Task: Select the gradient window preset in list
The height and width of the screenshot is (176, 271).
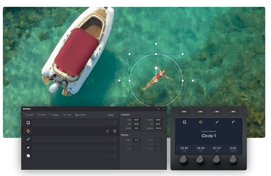Action: (28, 156)
